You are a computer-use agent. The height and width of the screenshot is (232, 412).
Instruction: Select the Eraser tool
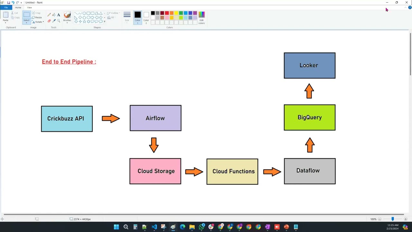(49, 21)
